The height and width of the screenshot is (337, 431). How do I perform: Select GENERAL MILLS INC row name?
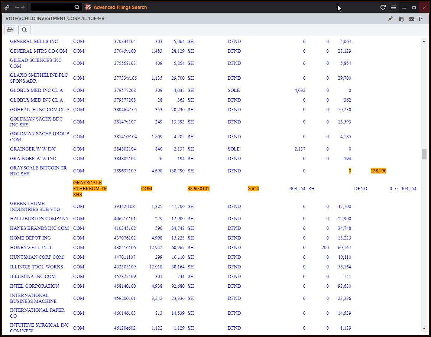pyautogui.click(x=34, y=42)
